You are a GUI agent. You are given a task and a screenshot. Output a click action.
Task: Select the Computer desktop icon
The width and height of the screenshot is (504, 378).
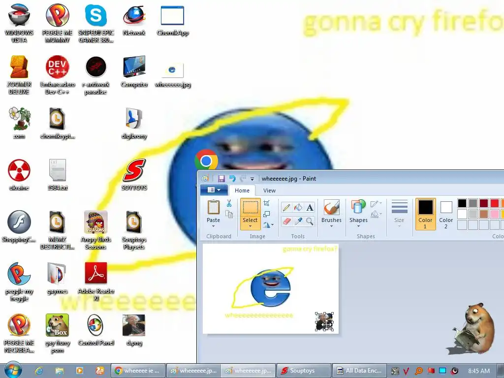134,71
